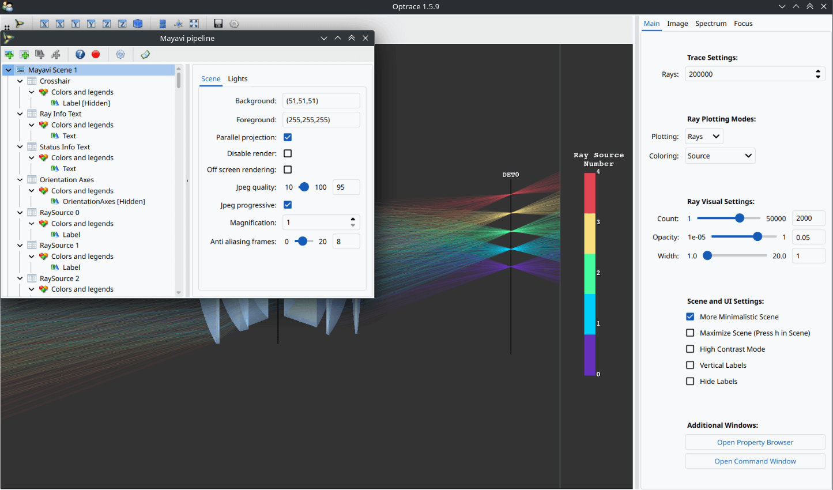Viewport: 833px width, 490px height.
Task: Switch to the Image tab
Action: coord(677,24)
